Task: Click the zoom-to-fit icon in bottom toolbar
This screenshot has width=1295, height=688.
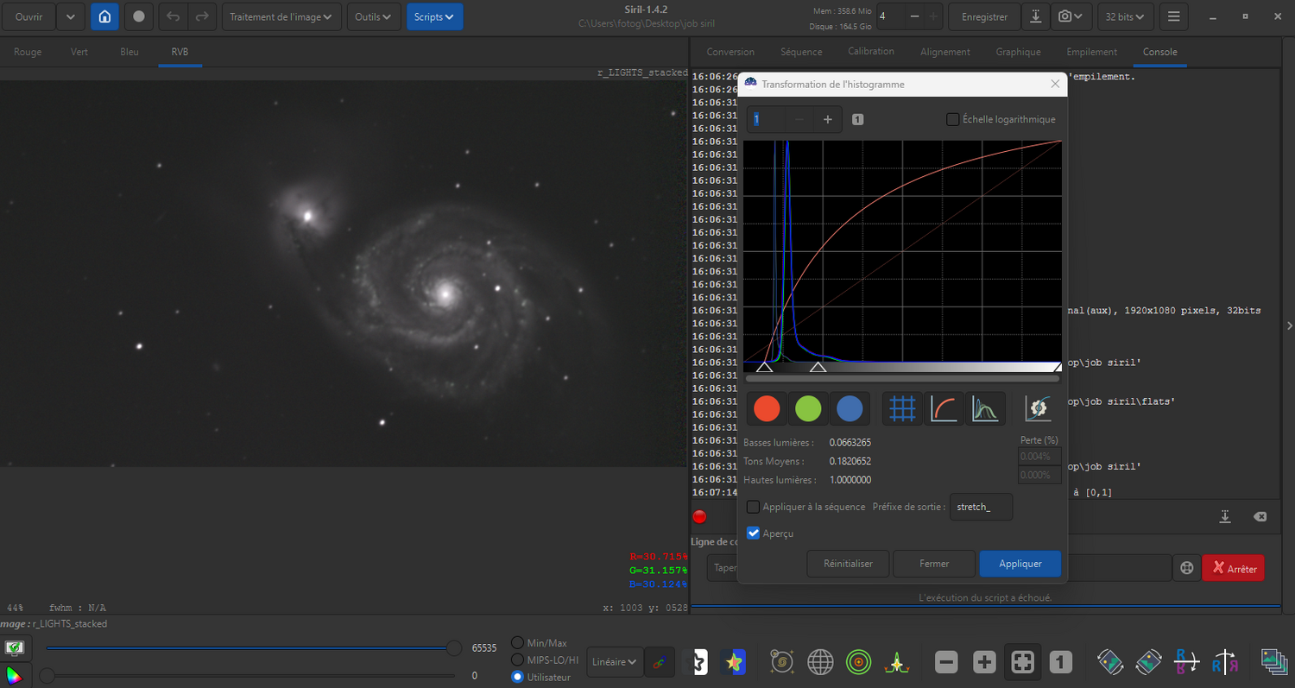Action: [1022, 662]
